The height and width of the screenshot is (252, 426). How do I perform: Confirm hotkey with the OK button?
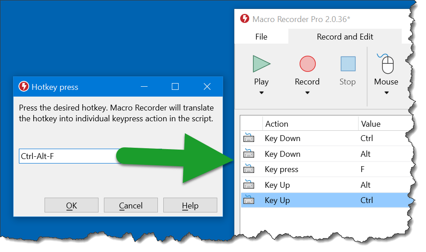tap(72, 205)
